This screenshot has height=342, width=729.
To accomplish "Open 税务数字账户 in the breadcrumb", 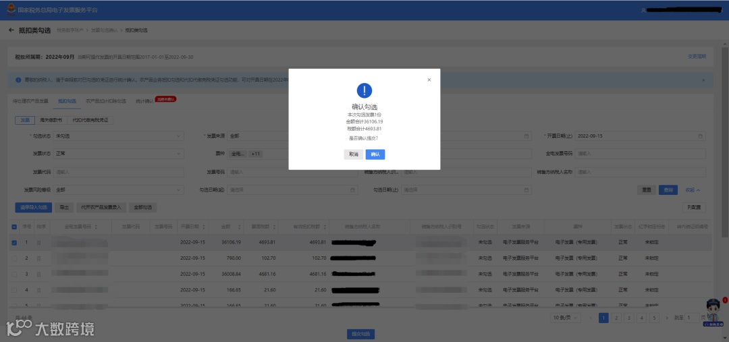I will (x=70, y=30).
